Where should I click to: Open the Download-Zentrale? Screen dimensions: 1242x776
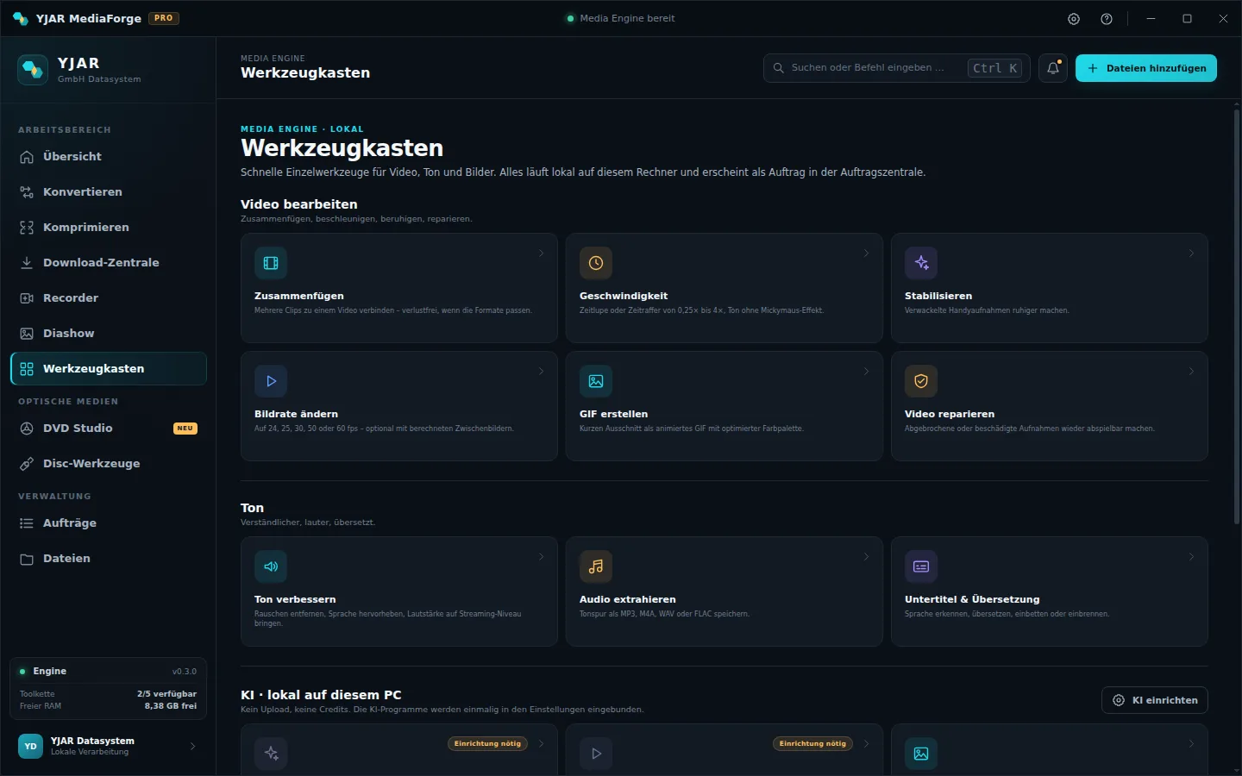(x=108, y=263)
